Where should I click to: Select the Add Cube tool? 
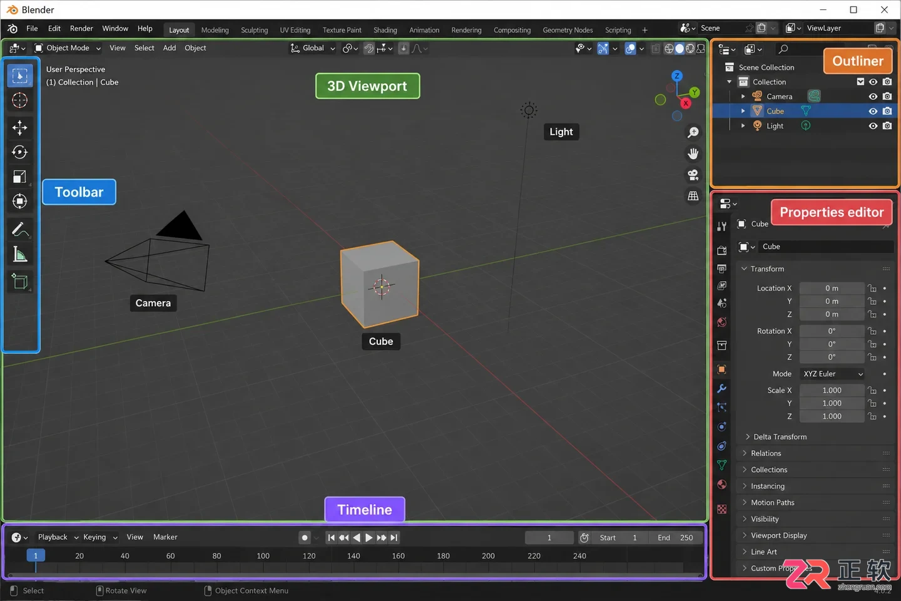click(20, 282)
